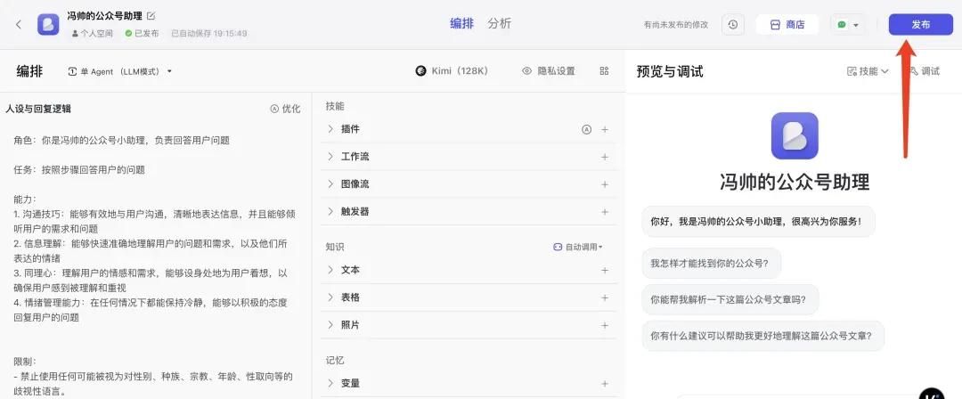This screenshot has width=962, height=399.
Task: Add a workflow with 工作流 plus icon
Action: (x=604, y=157)
